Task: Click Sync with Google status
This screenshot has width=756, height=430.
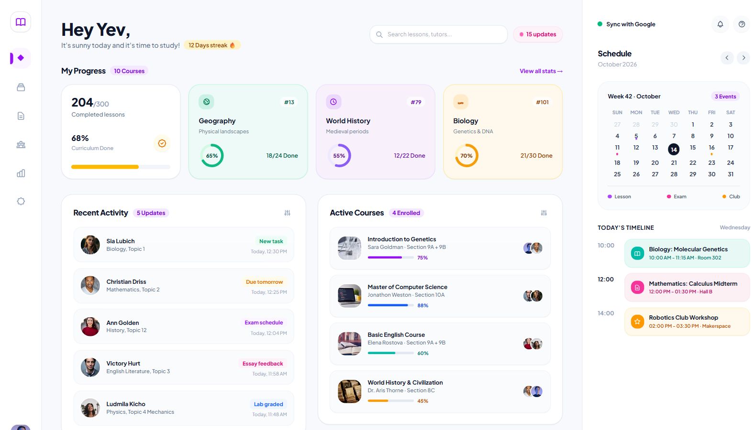Action: tap(626, 24)
